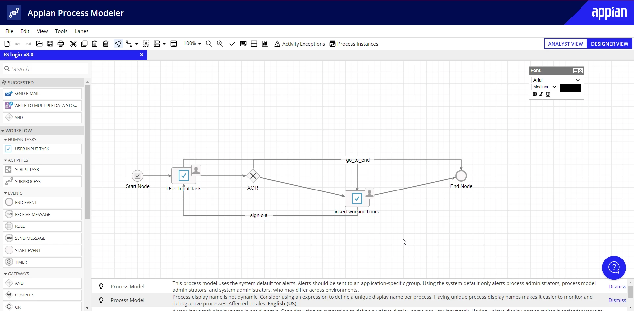Toggle italic in the Font panel
The width and height of the screenshot is (634, 311).
(541, 94)
